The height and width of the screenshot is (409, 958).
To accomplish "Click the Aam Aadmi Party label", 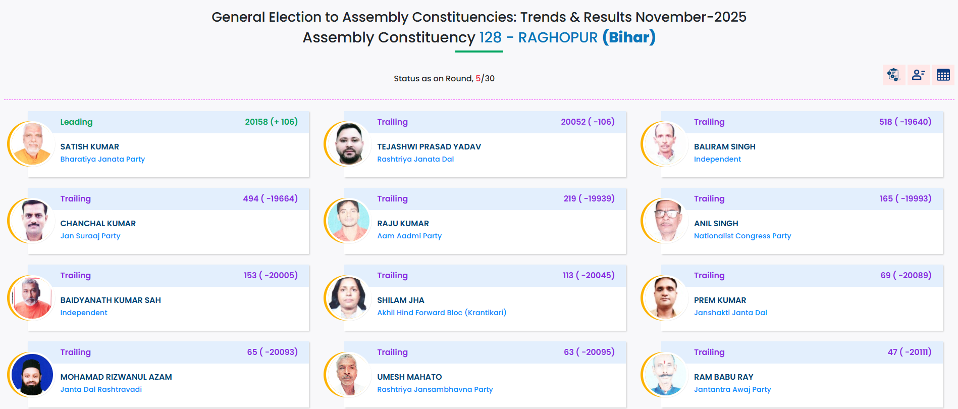I will [x=409, y=236].
